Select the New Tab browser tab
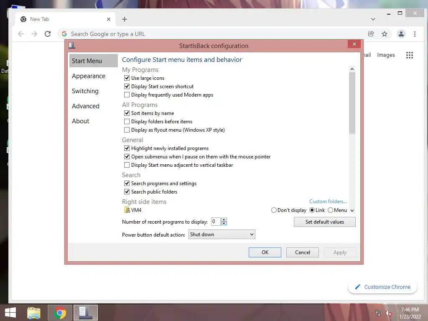This screenshot has width=428, height=321. (x=66, y=19)
